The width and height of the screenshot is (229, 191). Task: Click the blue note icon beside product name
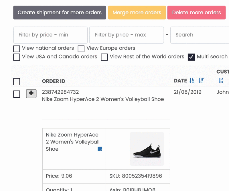[100, 149]
